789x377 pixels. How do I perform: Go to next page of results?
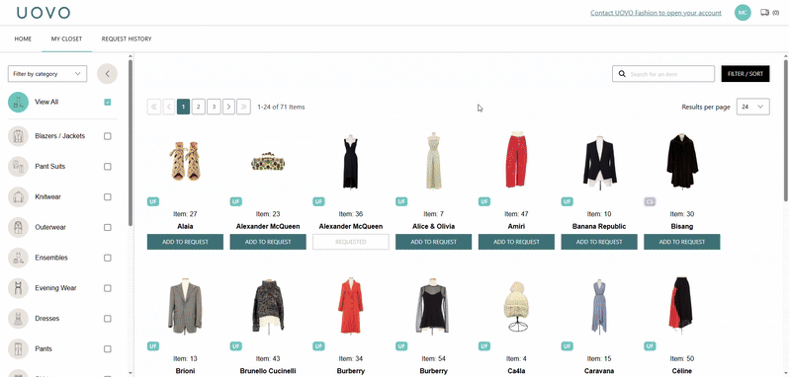229,107
